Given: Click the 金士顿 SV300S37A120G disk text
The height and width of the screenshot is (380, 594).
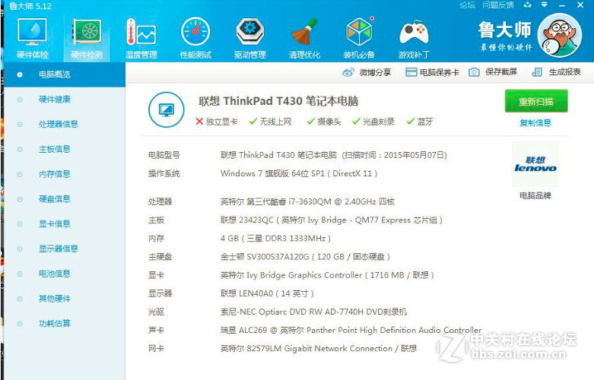Looking at the screenshot, I should [x=305, y=257].
